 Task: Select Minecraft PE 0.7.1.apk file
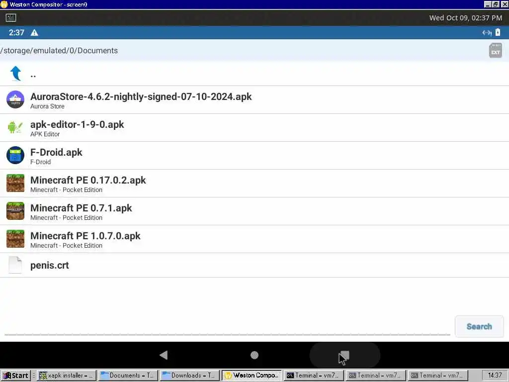pyautogui.click(x=254, y=211)
